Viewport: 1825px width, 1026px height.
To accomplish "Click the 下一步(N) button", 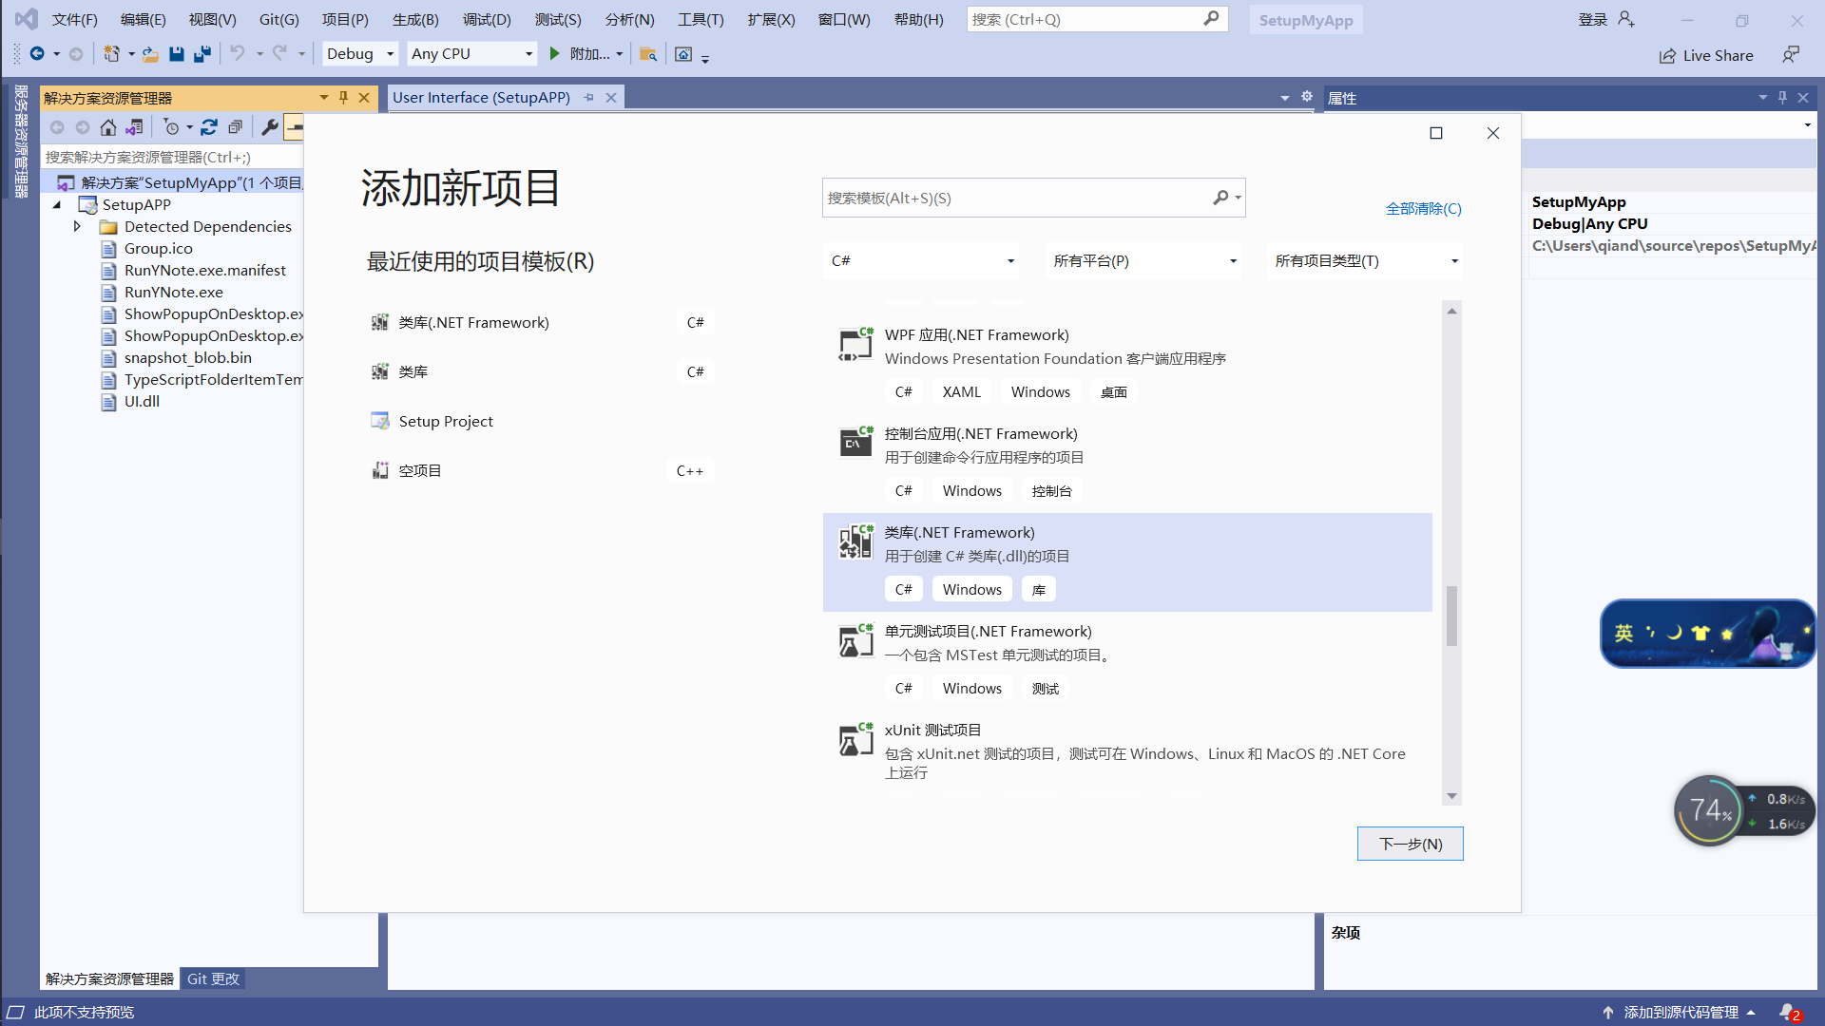I will pyautogui.click(x=1410, y=844).
